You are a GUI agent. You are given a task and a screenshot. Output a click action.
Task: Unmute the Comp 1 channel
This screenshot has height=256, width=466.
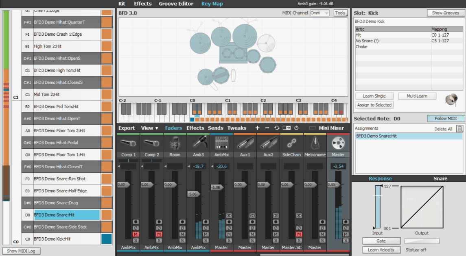[x=136, y=234]
